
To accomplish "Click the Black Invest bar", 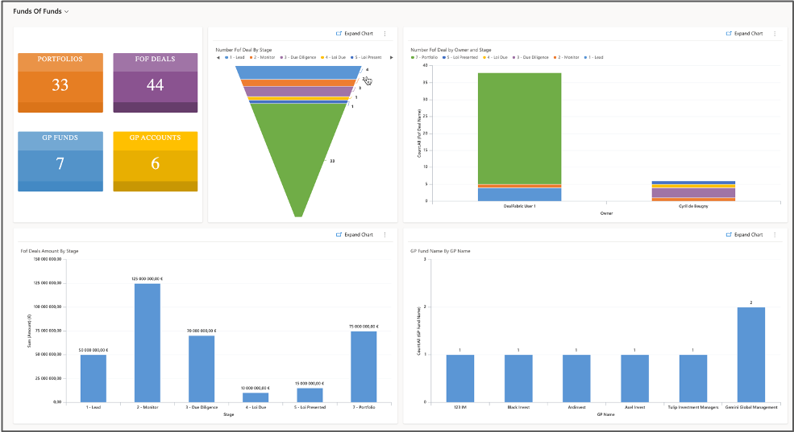I will point(518,378).
